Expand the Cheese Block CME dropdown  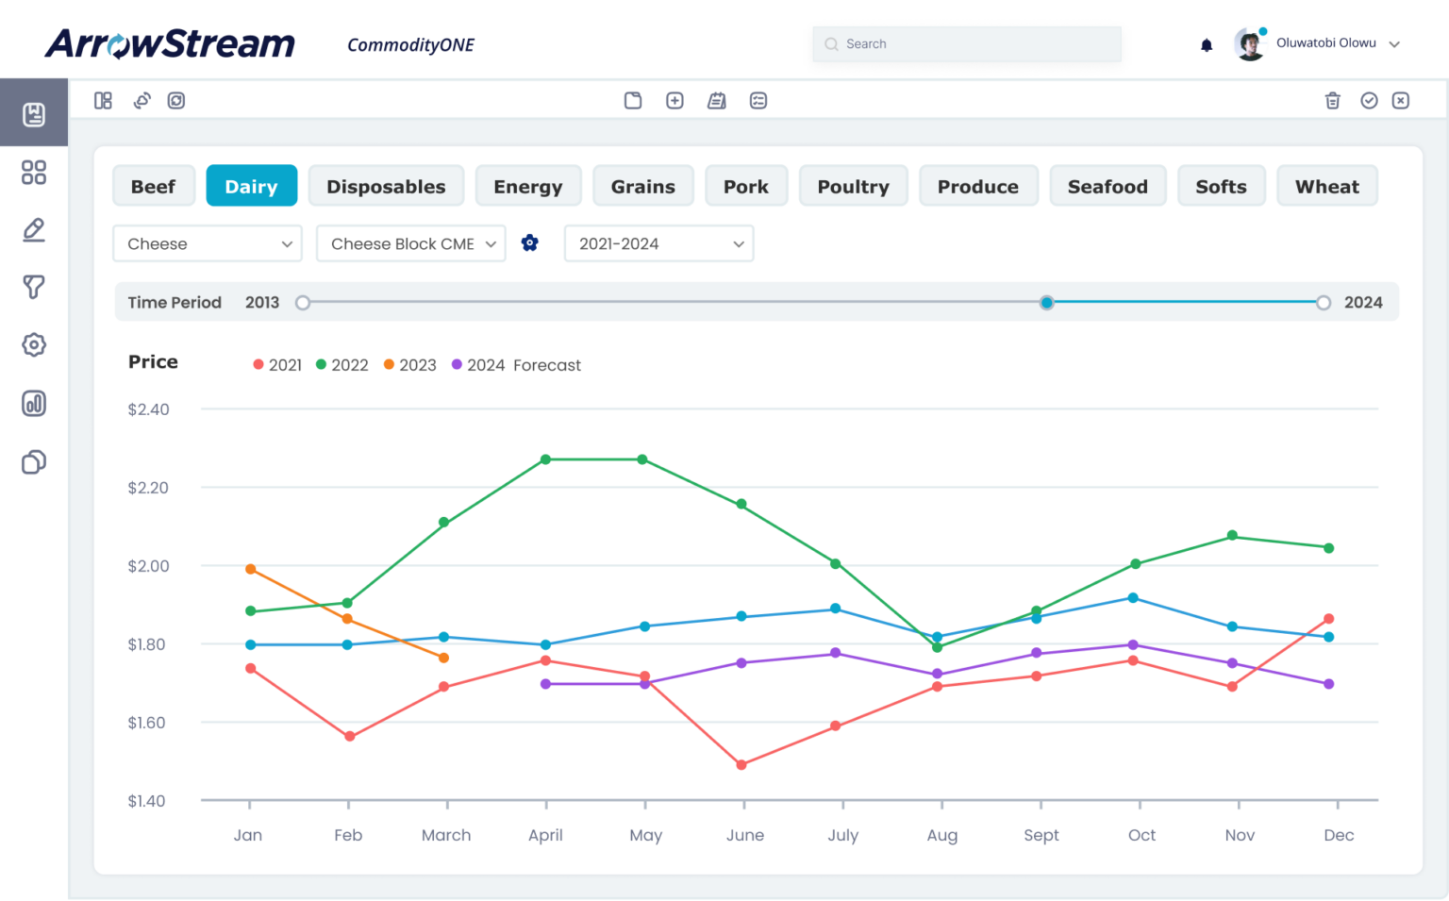point(410,243)
